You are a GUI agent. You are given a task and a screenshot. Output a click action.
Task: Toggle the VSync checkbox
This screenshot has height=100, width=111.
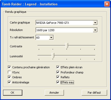click(9, 72)
